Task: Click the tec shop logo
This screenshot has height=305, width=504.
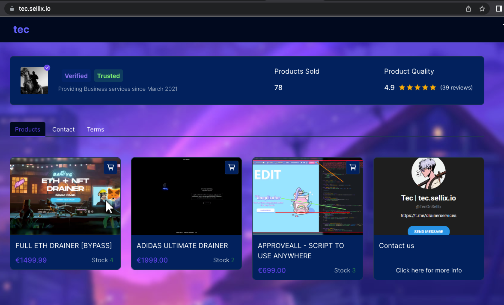Action: pyautogui.click(x=21, y=29)
